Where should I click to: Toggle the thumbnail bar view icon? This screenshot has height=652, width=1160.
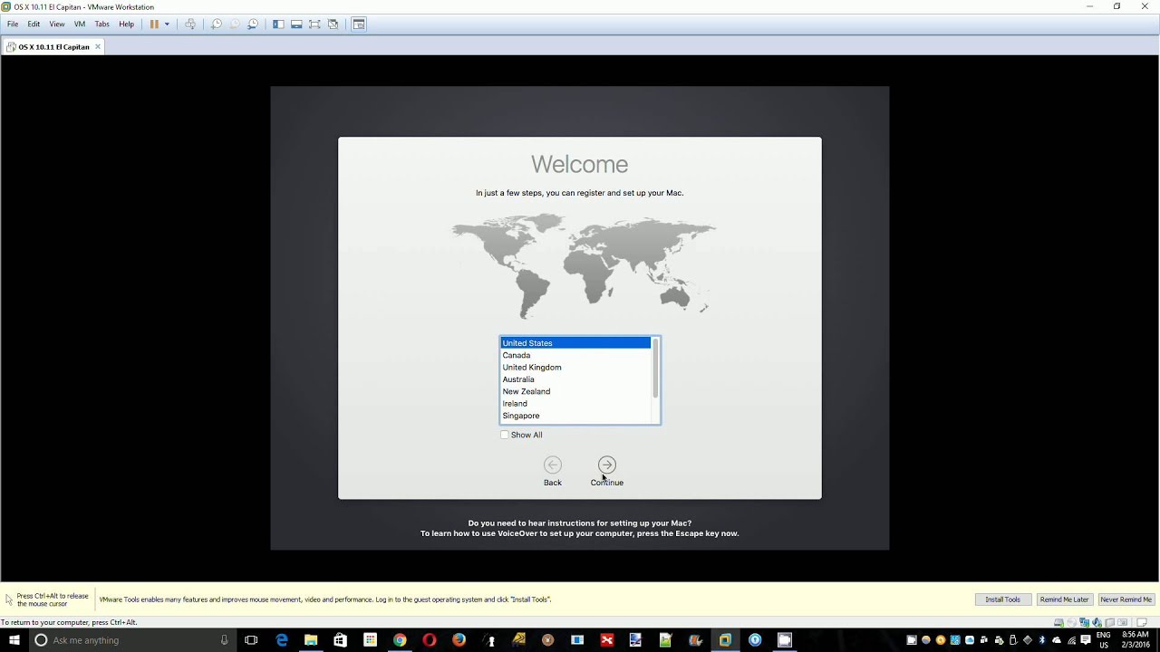click(x=296, y=24)
